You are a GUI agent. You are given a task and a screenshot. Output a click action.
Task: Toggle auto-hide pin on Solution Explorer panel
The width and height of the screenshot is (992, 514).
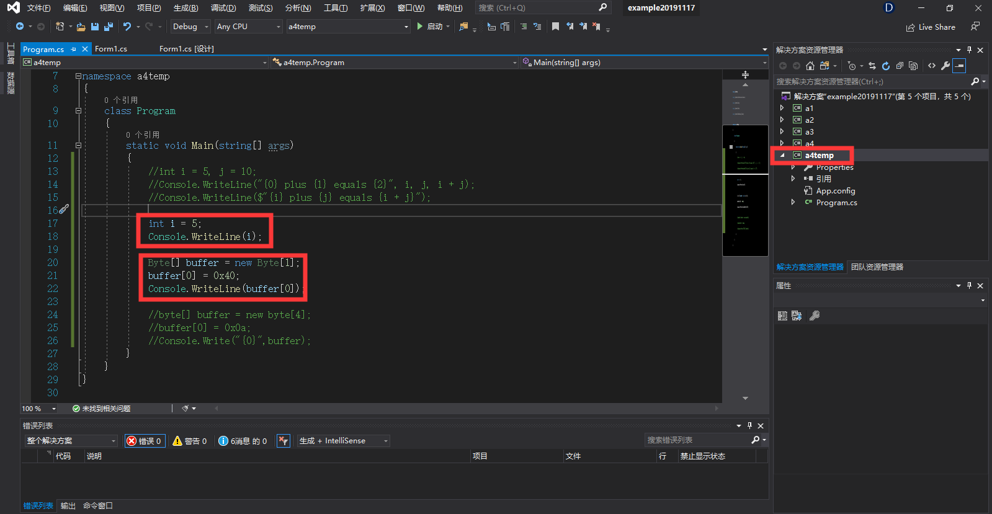[x=969, y=50]
